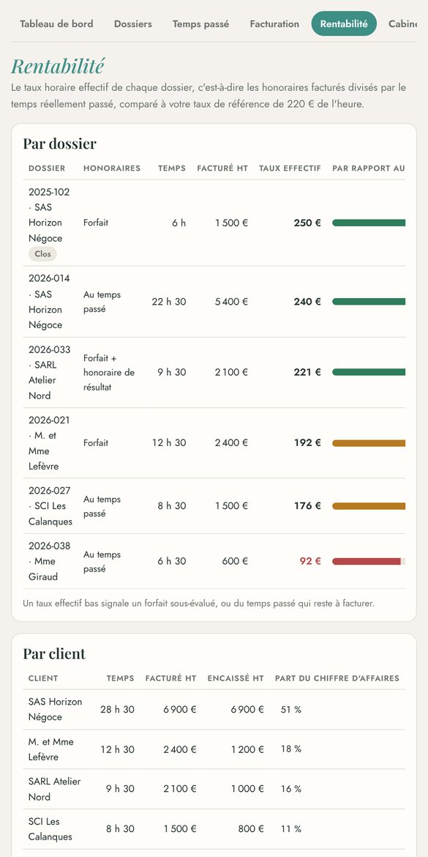This screenshot has height=857, width=428.
Task: Open the partially visible Cabinet tab
Action: (403, 23)
